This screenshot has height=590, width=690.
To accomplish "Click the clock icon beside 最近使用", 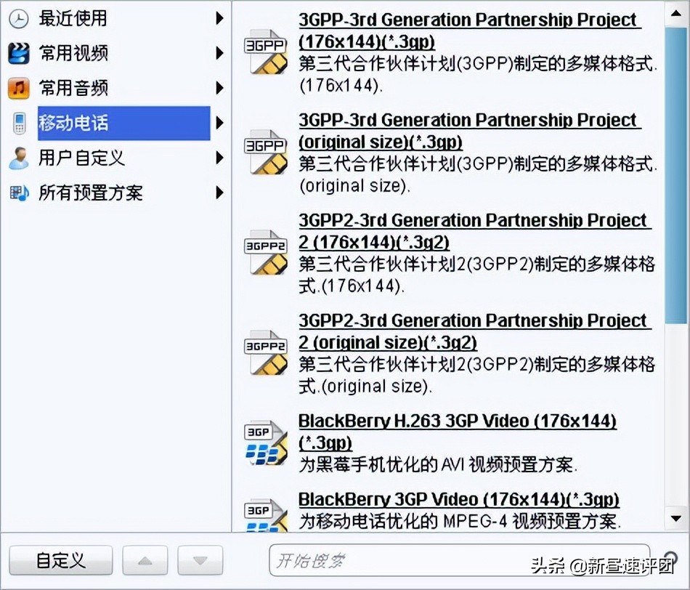I will (x=18, y=18).
